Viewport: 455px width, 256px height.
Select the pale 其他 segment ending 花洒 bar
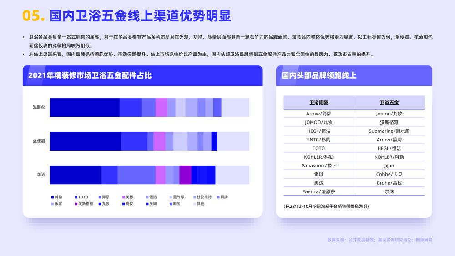click(x=232, y=175)
